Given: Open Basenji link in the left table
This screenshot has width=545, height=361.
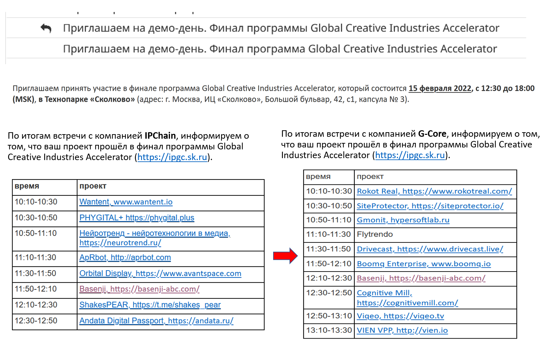Looking at the screenshot, I should pos(139,289).
